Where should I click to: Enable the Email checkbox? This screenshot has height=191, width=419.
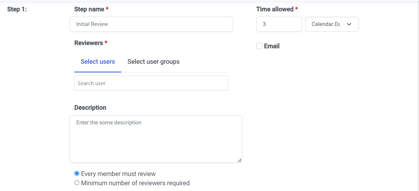pos(259,46)
